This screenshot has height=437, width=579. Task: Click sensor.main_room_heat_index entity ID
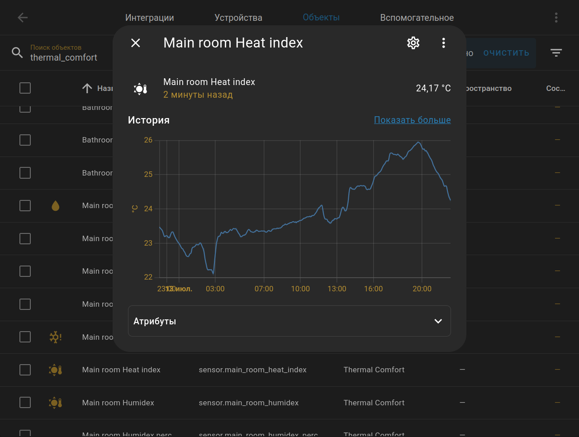252,370
